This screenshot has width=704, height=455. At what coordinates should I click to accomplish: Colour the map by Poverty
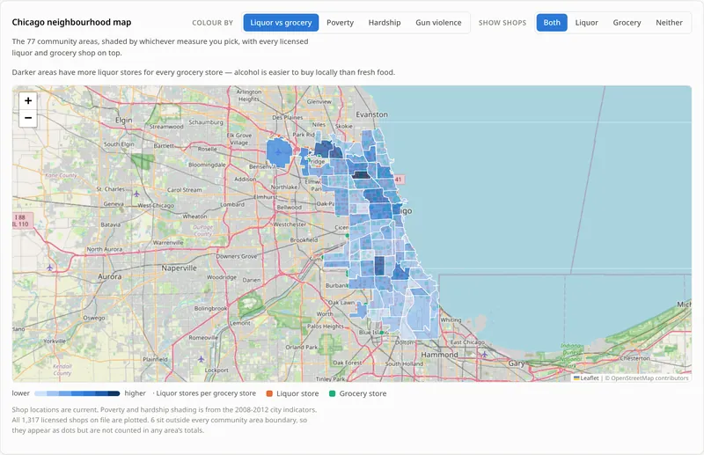[340, 23]
